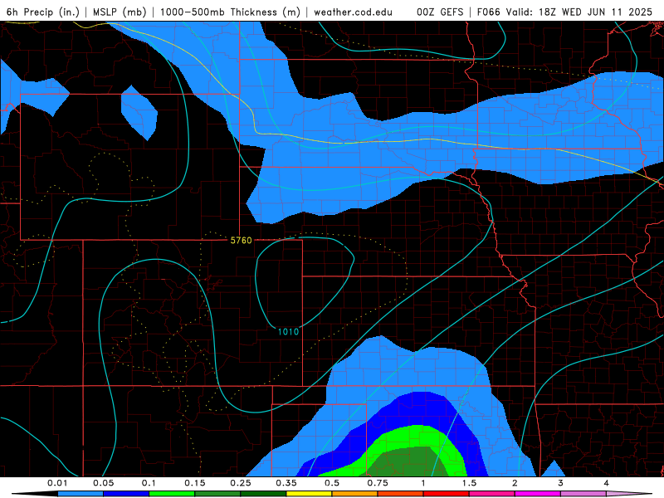
Task: Click the yellow 0.35–0.5 legend swatch
Action: pyautogui.click(x=309, y=494)
